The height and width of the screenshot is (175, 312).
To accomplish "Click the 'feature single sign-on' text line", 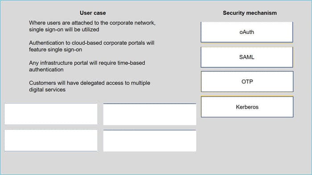I will [x=56, y=50].
